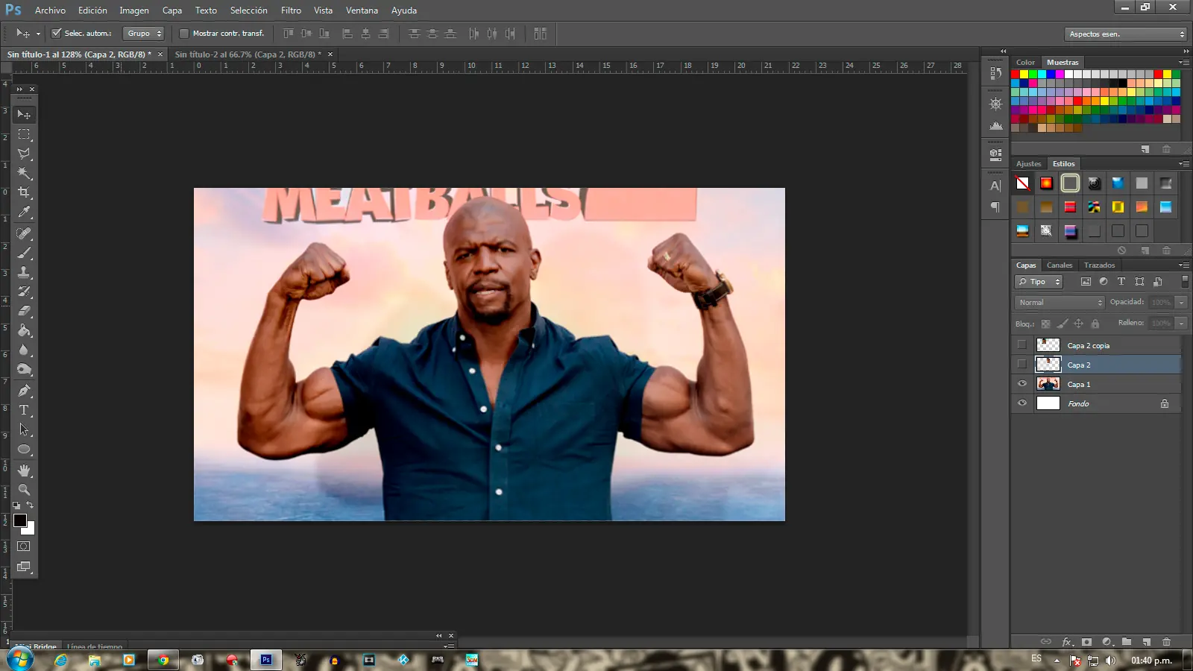Open the Filtro menu
This screenshot has height=671, width=1193.
click(291, 10)
